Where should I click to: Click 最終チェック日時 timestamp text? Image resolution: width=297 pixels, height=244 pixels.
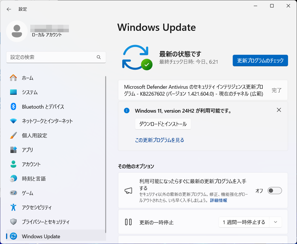click(x=189, y=62)
